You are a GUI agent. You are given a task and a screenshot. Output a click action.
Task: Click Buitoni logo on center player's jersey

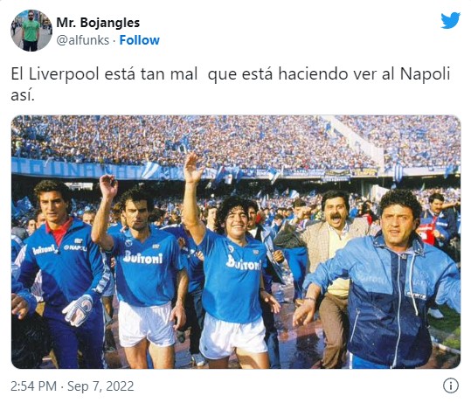click(x=244, y=262)
